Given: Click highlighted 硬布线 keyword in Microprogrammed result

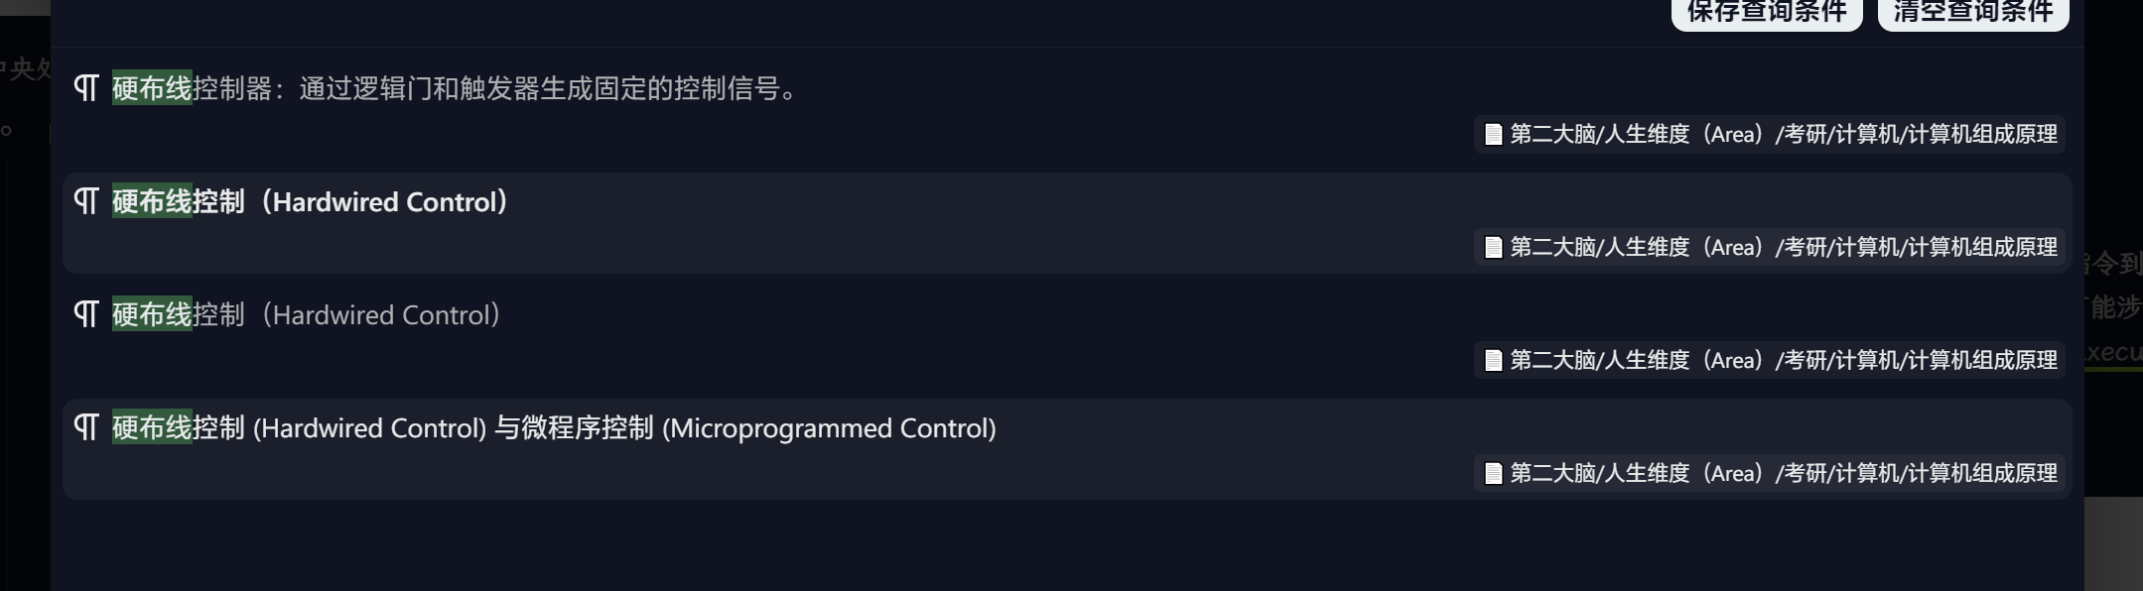Looking at the screenshot, I should pyautogui.click(x=152, y=427).
